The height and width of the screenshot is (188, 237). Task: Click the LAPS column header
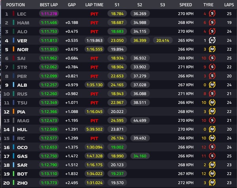[229, 5]
